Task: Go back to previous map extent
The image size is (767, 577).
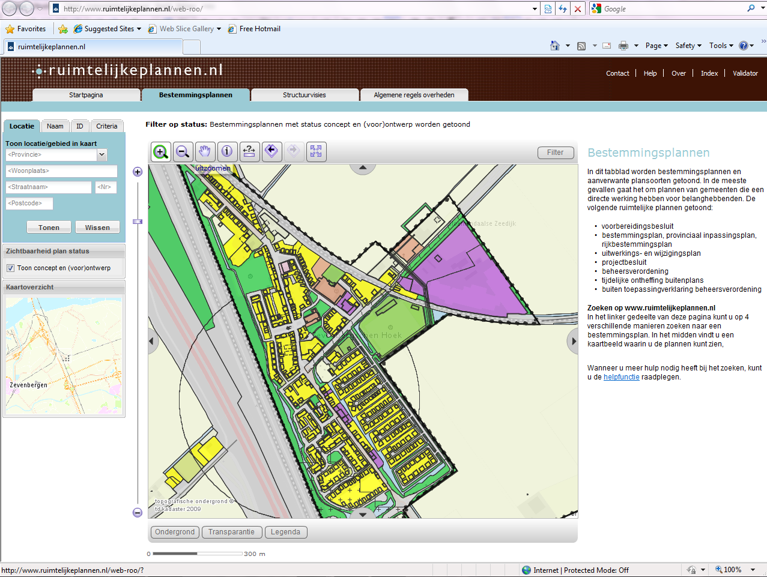Action: 271,151
